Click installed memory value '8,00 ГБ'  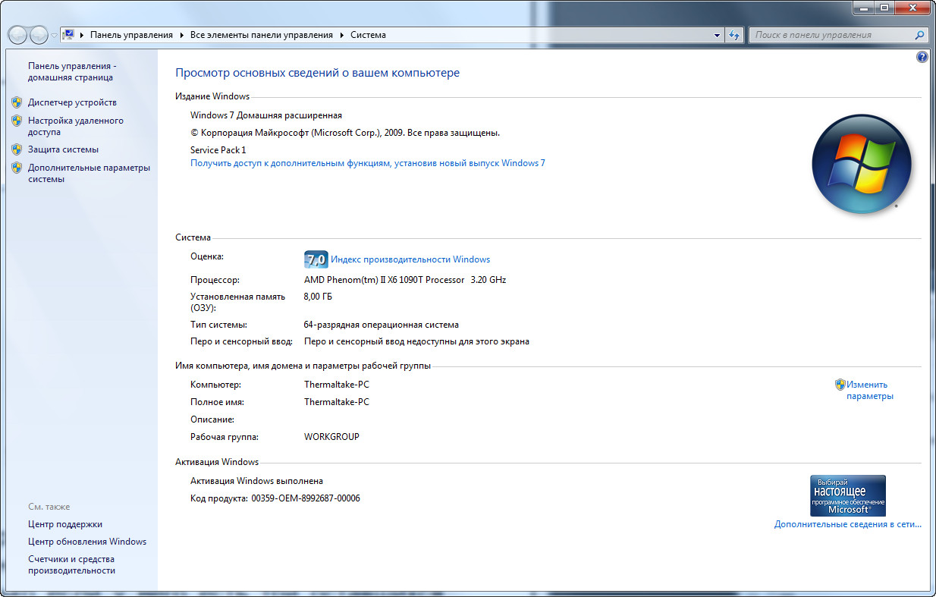(318, 297)
